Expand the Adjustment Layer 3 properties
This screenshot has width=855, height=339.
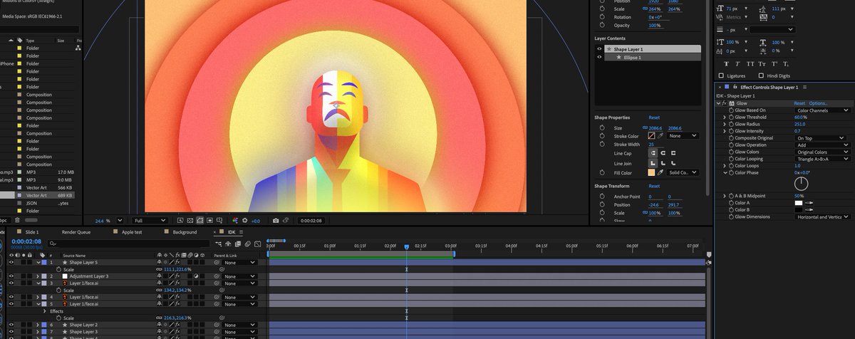[x=38, y=276]
